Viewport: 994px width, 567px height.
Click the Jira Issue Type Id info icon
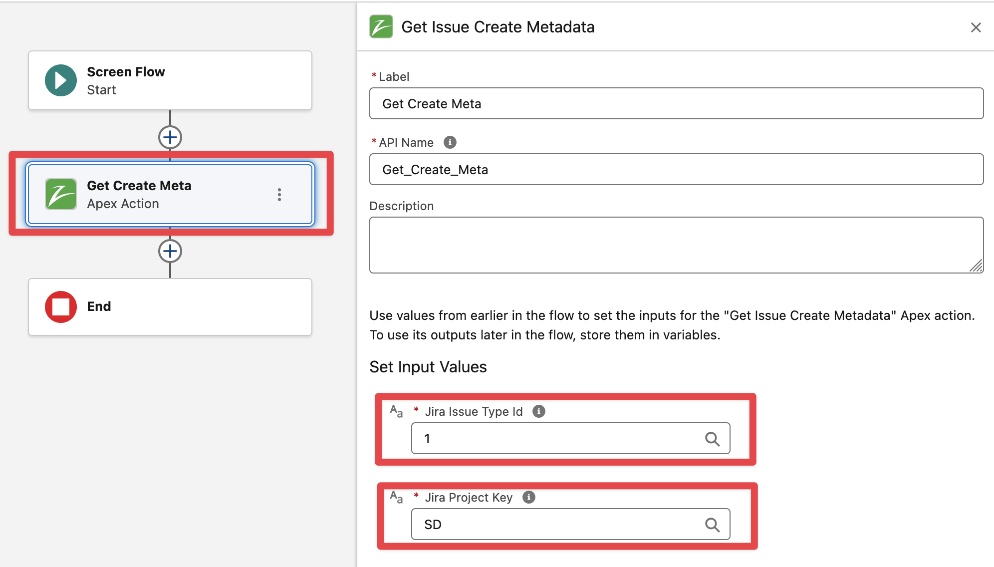(538, 411)
